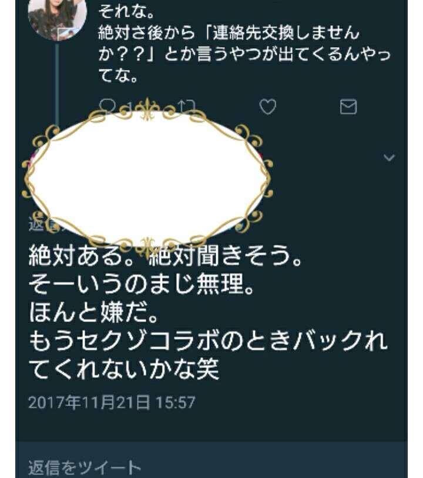
Task: Open the 2017年11月21日 15:57 timestamp
Action: [112, 402]
